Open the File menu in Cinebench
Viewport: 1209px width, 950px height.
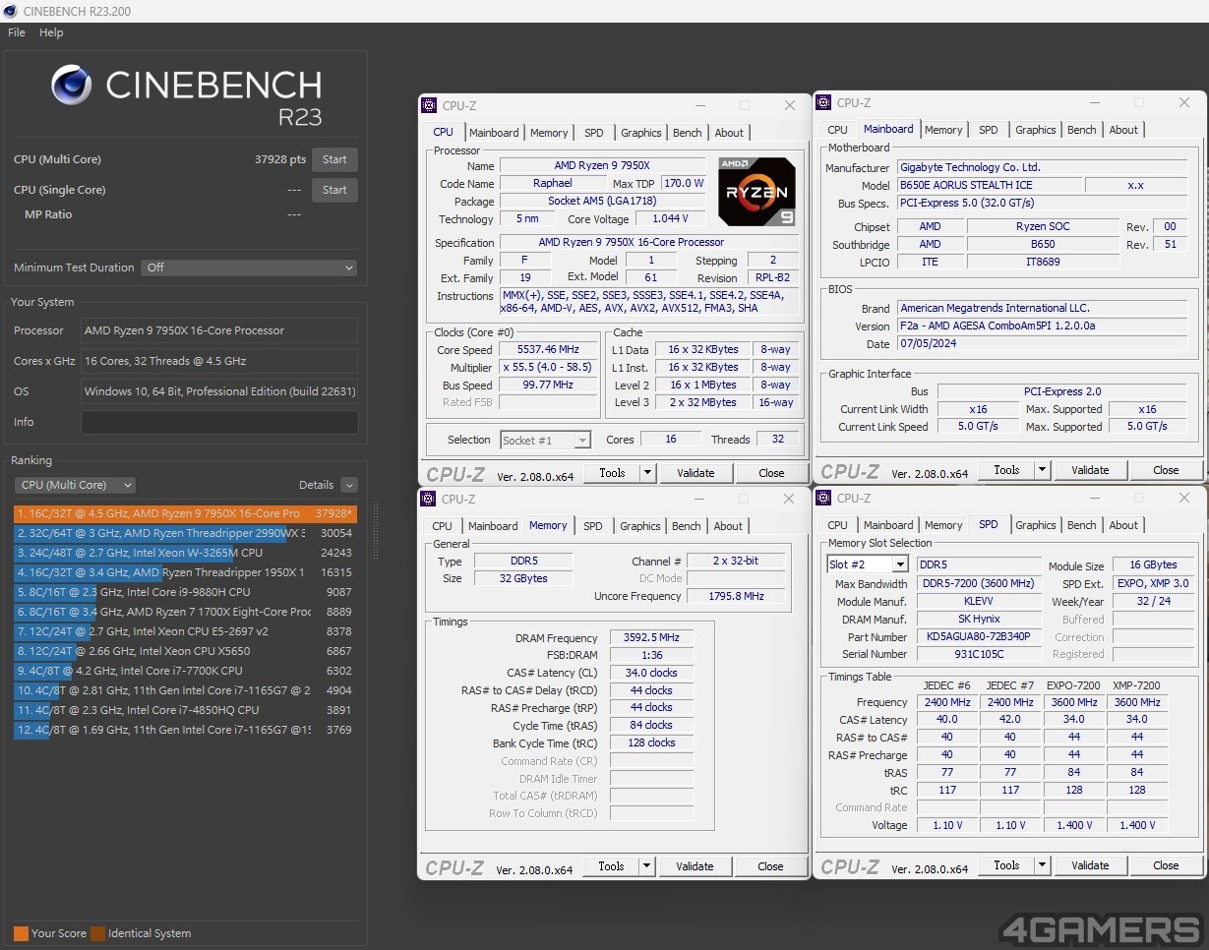coord(17,32)
